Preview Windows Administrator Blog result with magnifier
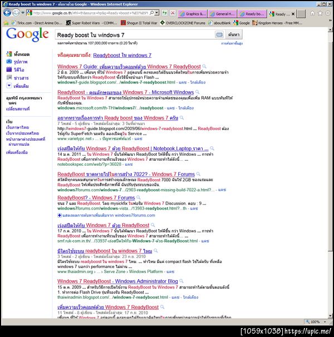Screen dimensions: 334x337 tap(181, 281)
